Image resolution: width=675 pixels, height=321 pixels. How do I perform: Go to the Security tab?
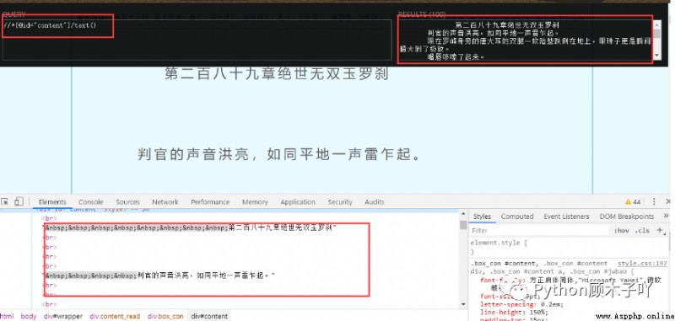tap(340, 201)
